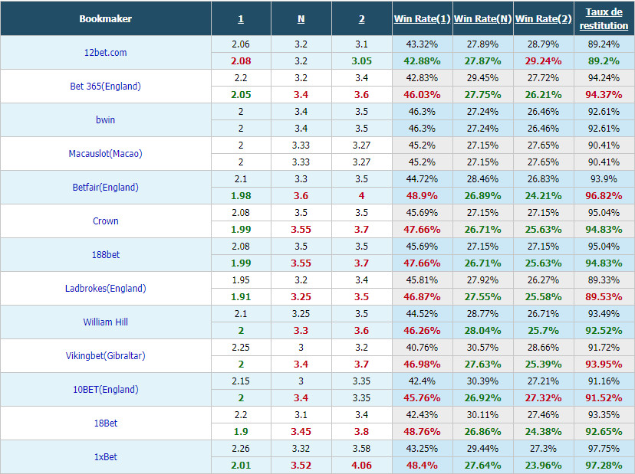Open the Betfair(England) bookmaker link
Screen dimensions: 635x474
105,188
